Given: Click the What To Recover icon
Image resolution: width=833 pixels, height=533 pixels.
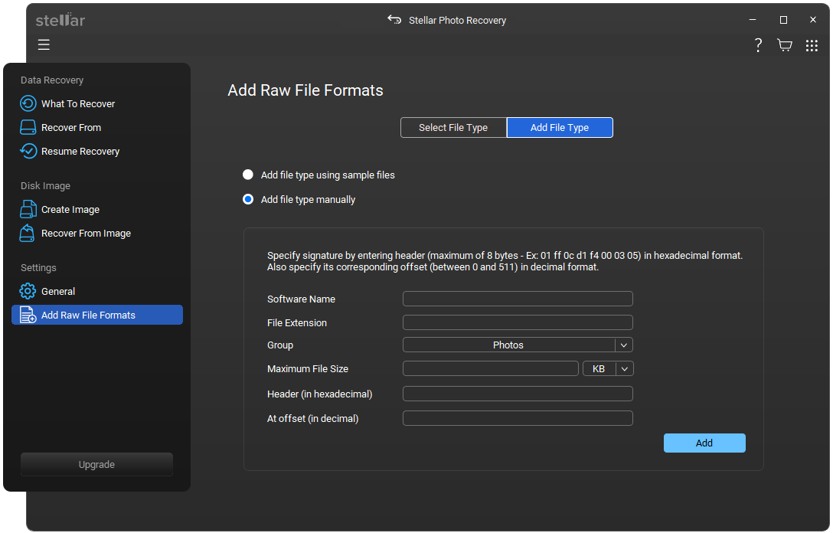Looking at the screenshot, I should 28,103.
